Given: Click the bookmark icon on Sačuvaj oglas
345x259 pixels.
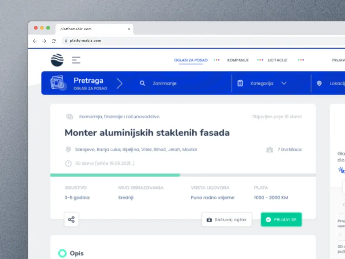Looking at the screenshot, I should 209,219.
